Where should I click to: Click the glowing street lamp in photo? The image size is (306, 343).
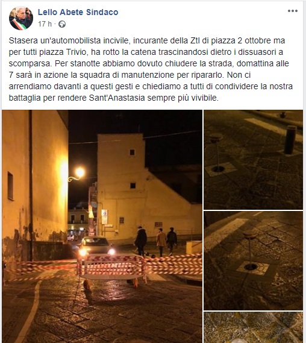(x=80, y=172)
